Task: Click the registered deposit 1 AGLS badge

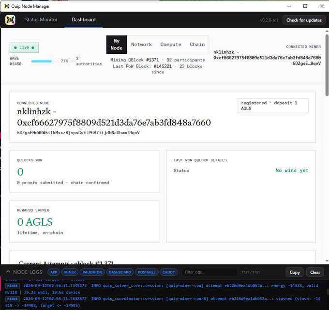Action: tap(273, 106)
